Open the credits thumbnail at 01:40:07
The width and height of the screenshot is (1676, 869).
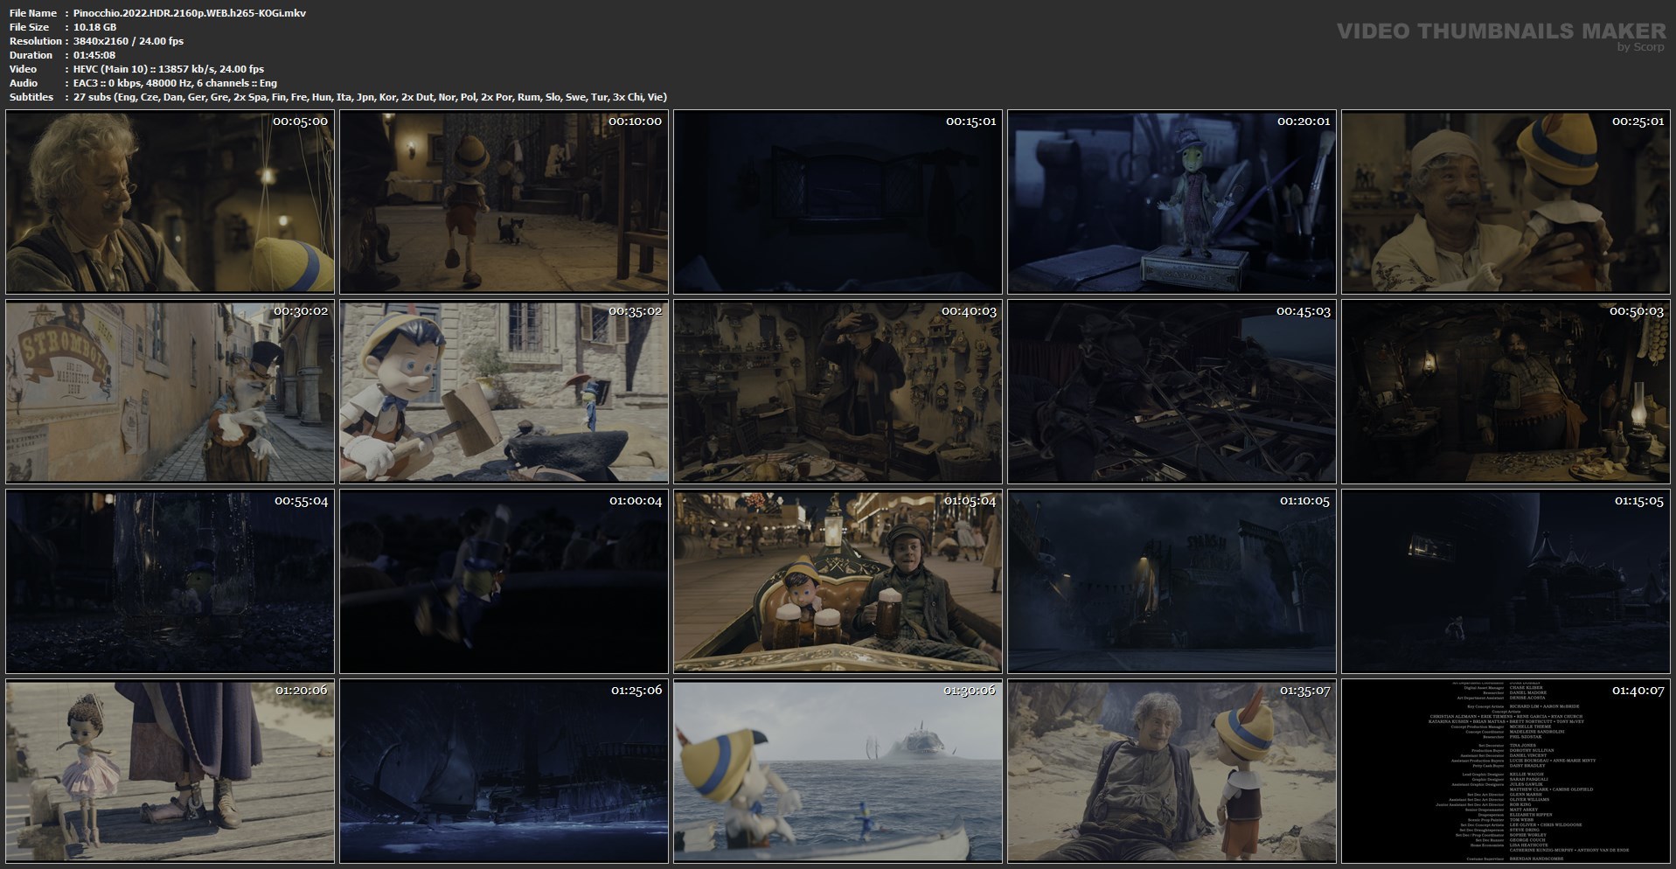(1506, 771)
